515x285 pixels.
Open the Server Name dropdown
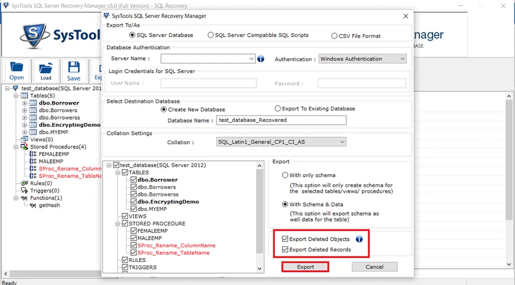[251, 59]
